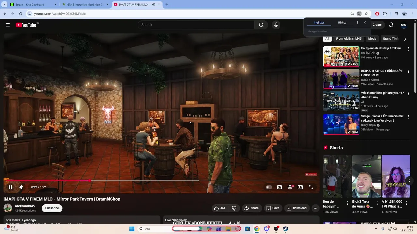This screenshot has height=234, width=417.
Task: Focus the YouTube search field
Action: click(x=196, y=25)
